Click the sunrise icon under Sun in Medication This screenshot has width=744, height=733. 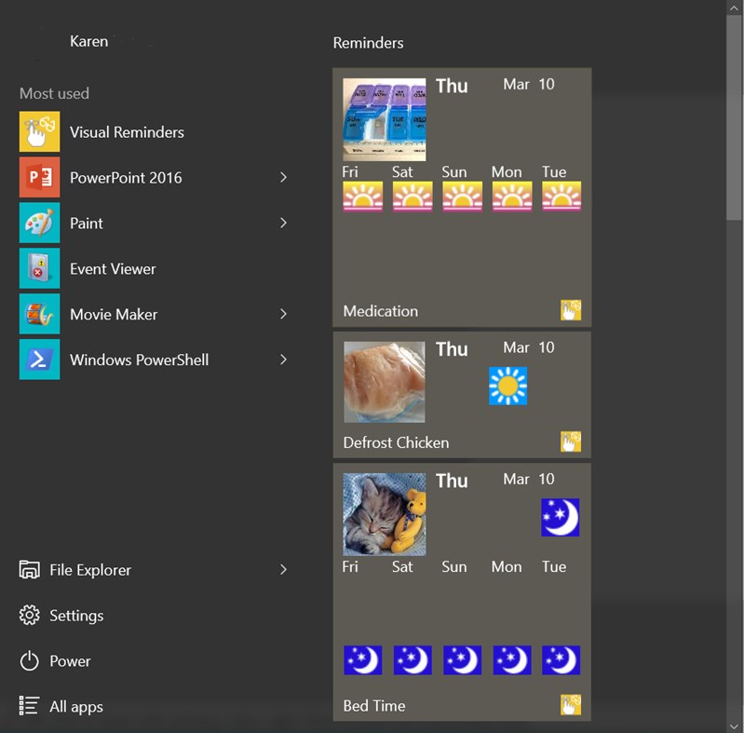463,197
